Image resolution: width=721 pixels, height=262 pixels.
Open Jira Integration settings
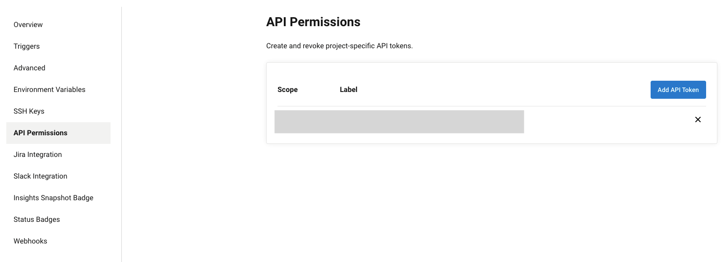37,155
